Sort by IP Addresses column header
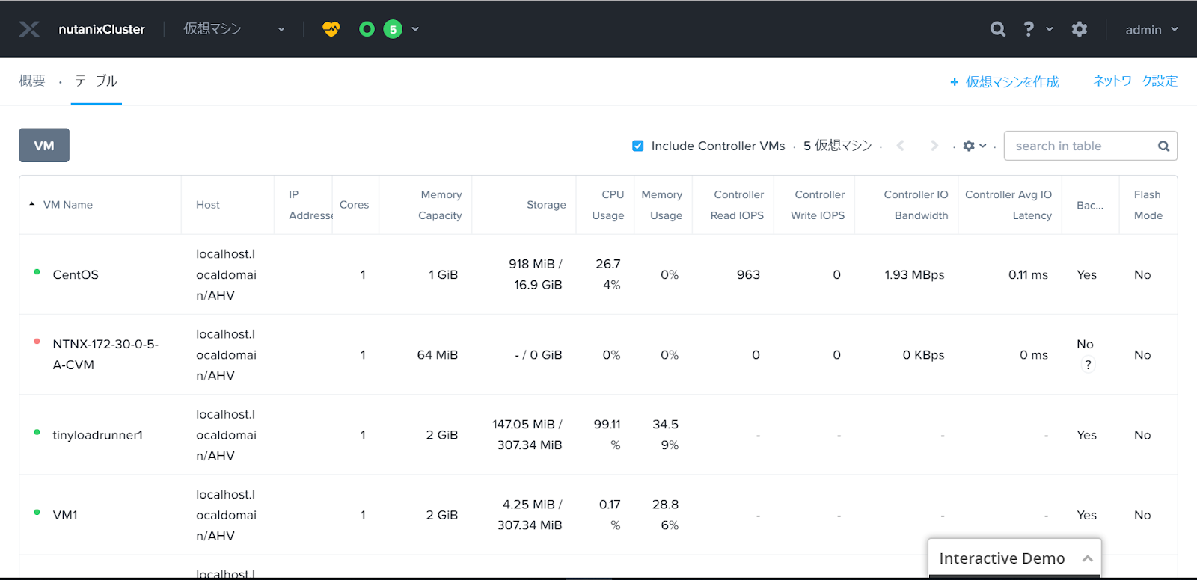Image resolution: width=1197 pixels, height=580 pixels. [x=310, y=205]
